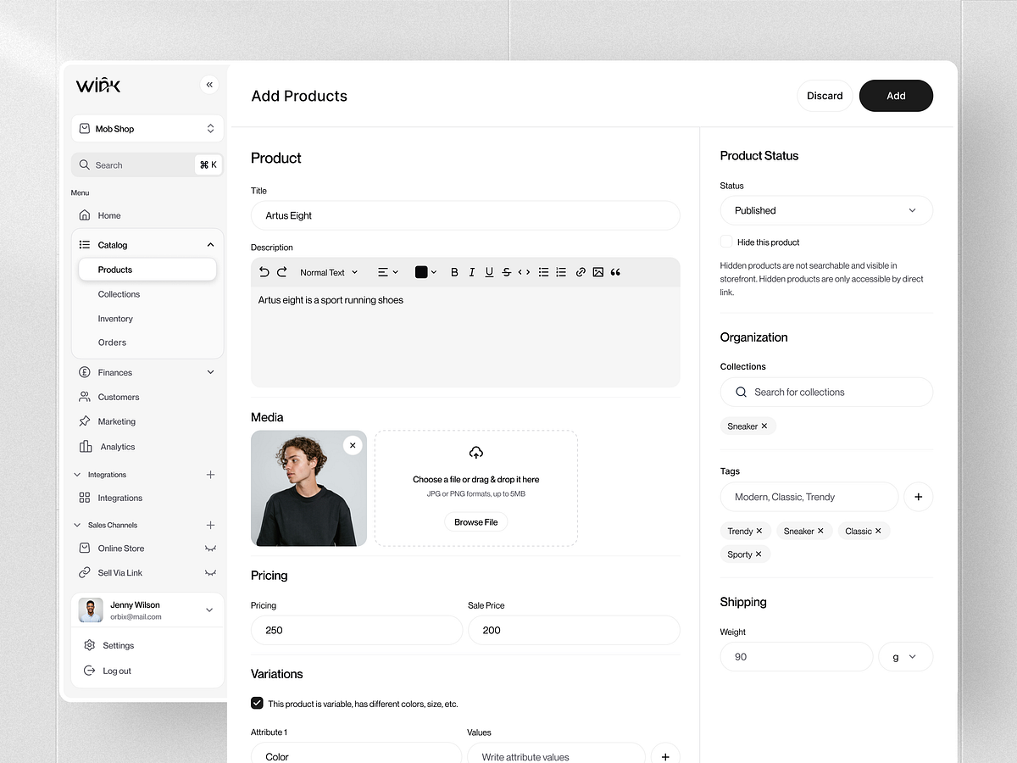The height and width of the screenshot is (763, 1017).
Task: Click the undo arrow in the editor
Action: click(264, 271)
